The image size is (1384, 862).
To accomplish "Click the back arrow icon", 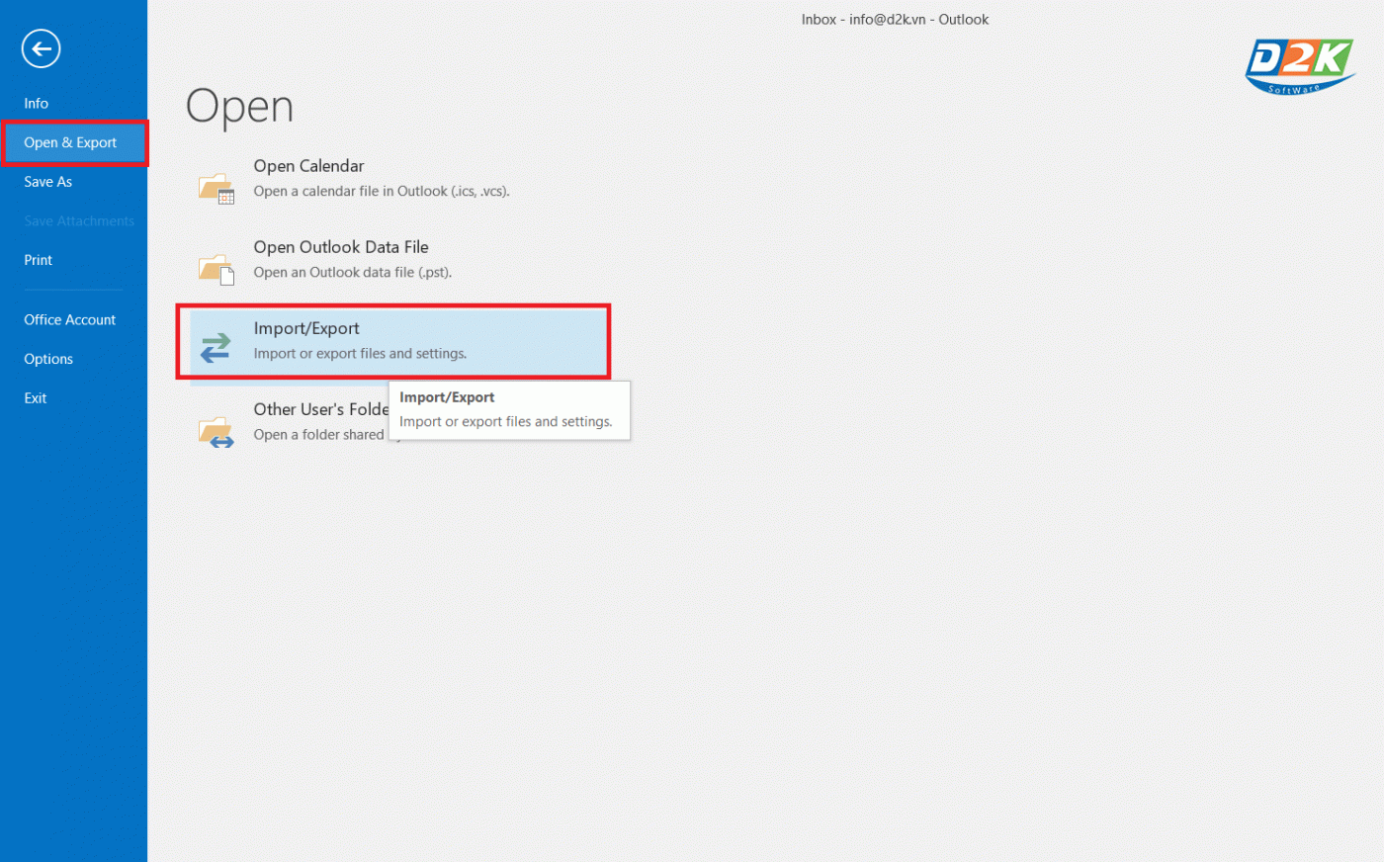I will (42, 48).
